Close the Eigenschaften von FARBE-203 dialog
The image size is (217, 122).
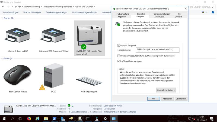coord(186,9)
